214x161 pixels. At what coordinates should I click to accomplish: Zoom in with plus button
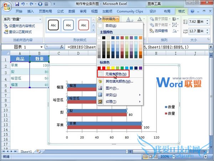pyautogui.click(x=205, y=156)
